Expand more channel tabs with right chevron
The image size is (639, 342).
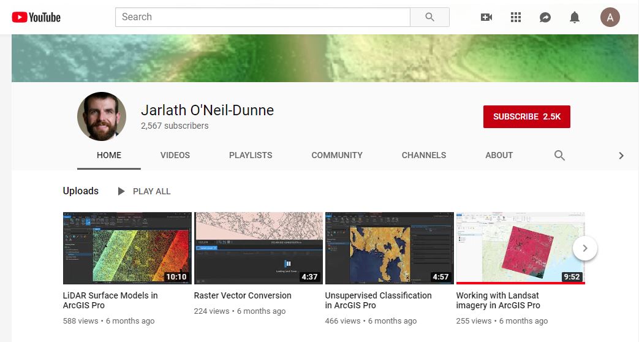[x=621, y=155]
